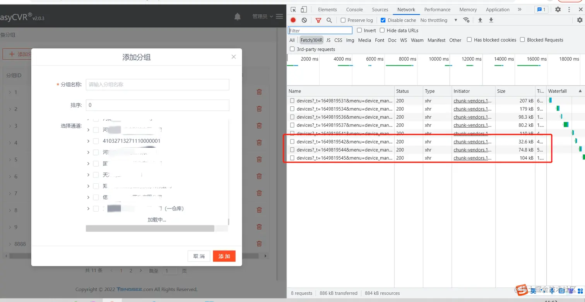Toggle the device toolbar icon
Screen dimensions: 585x302
point(304,10)
